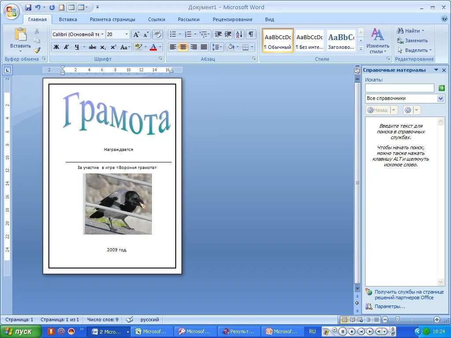The image size is (451, 338).
Task: Expand the styles gallery list
Action: click(361, 49)
